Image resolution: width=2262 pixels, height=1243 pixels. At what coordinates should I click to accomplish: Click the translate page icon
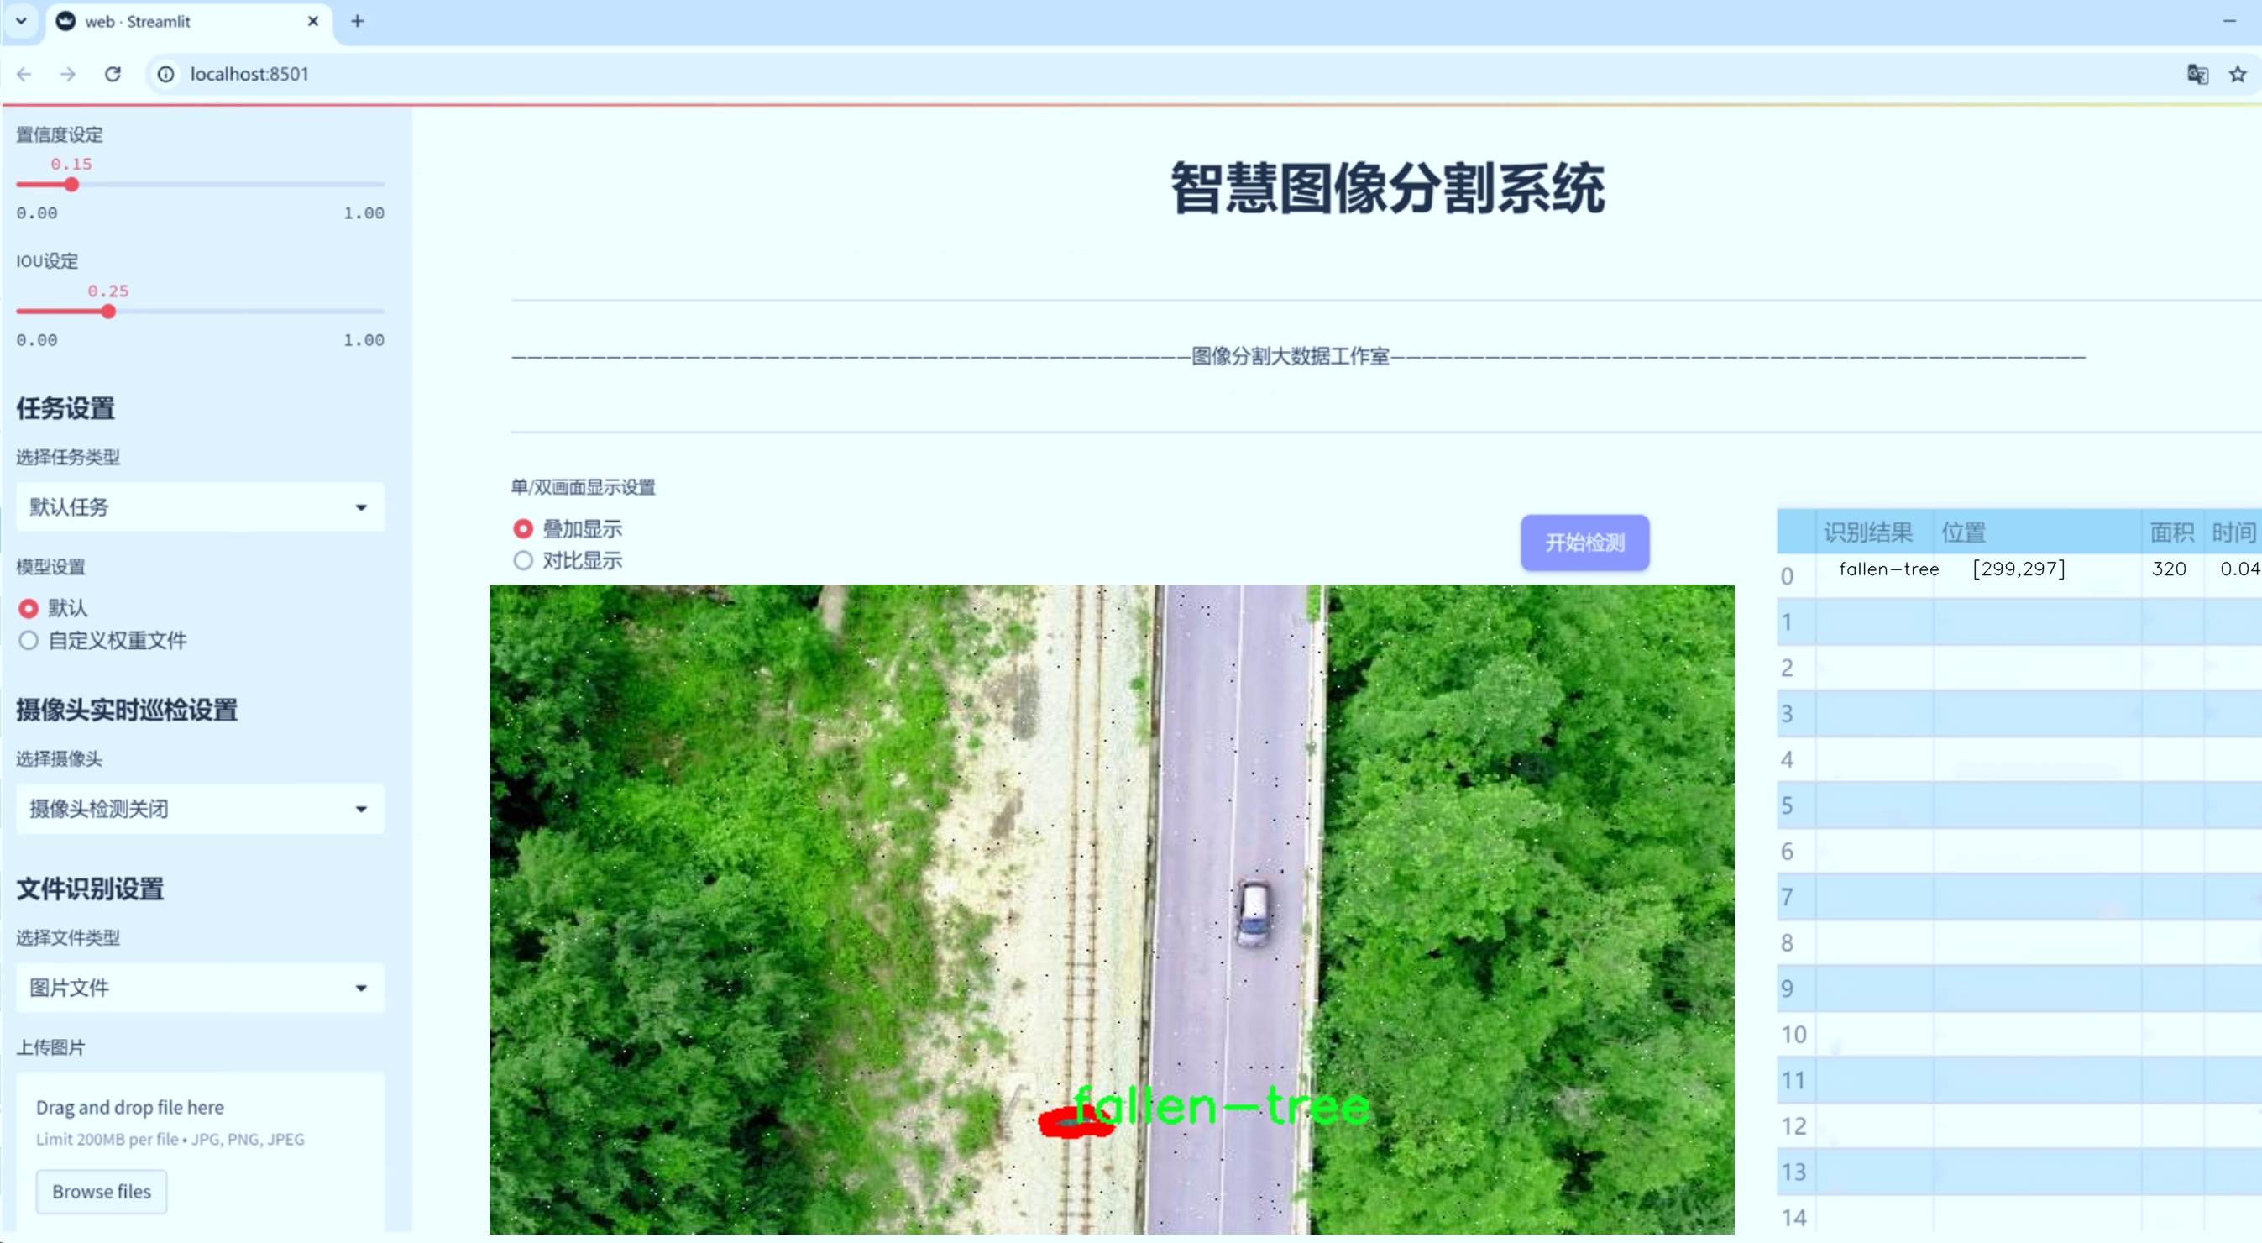(2197, 74)
